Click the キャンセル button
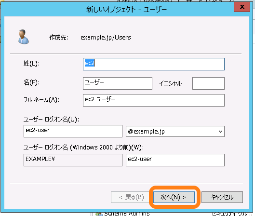Image resolution: width=255 pixels, height=216 pixels. 222,197
